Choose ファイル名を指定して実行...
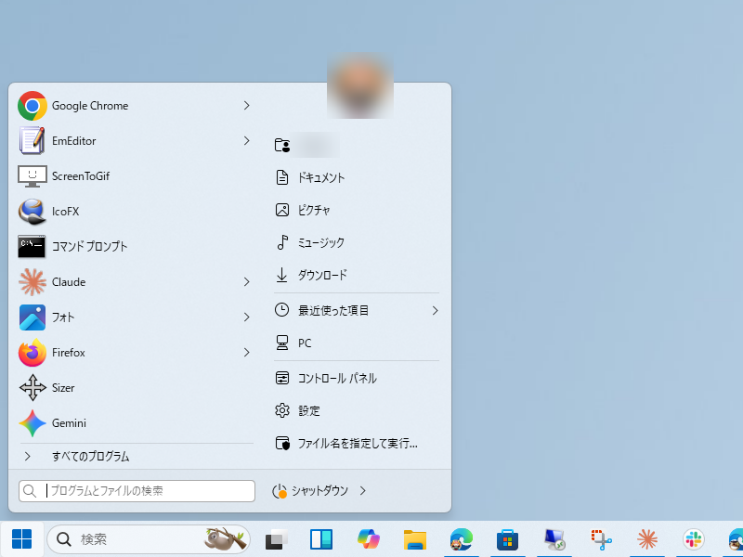This screenshot has height=557, width=743. [357, 444]
